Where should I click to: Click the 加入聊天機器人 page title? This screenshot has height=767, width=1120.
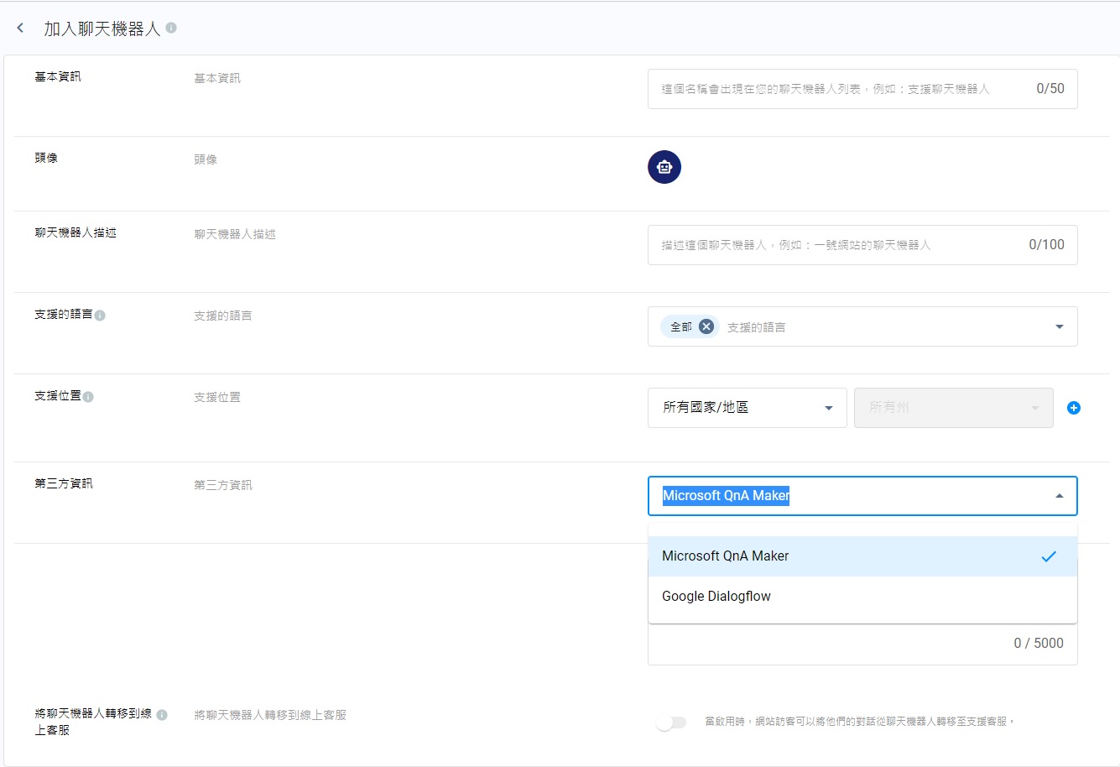pyautogui.click(x=102, y=29)
